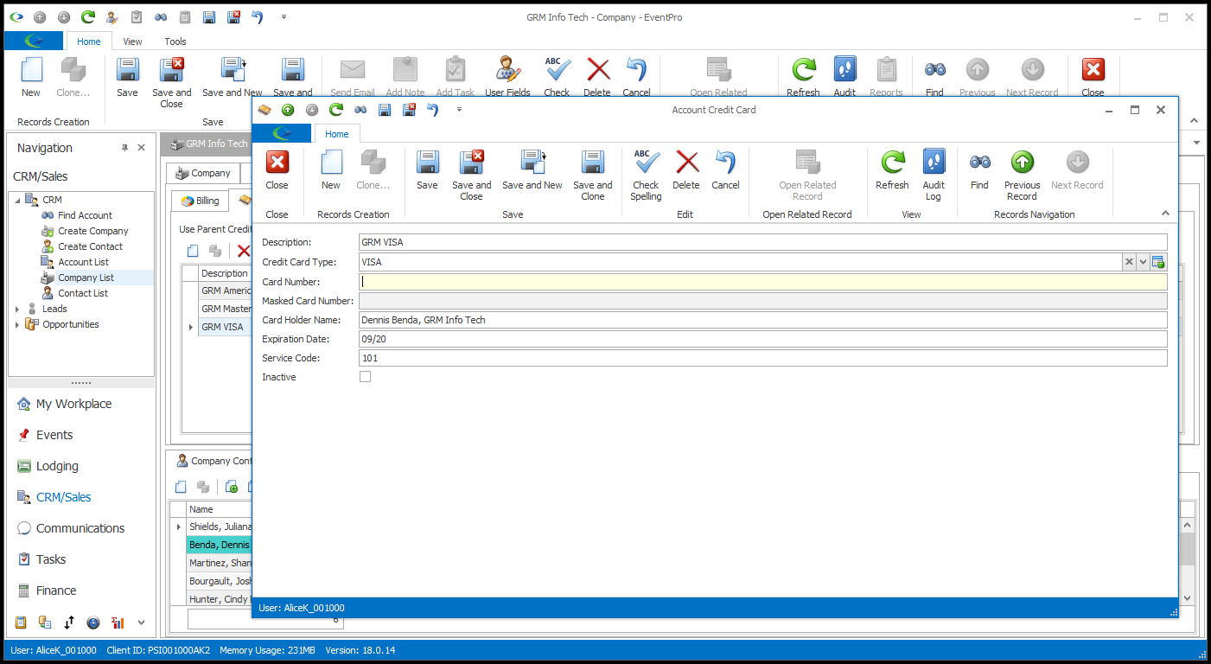Click binoculars in dialog quick access toolbar

click(x=360, y=110)
